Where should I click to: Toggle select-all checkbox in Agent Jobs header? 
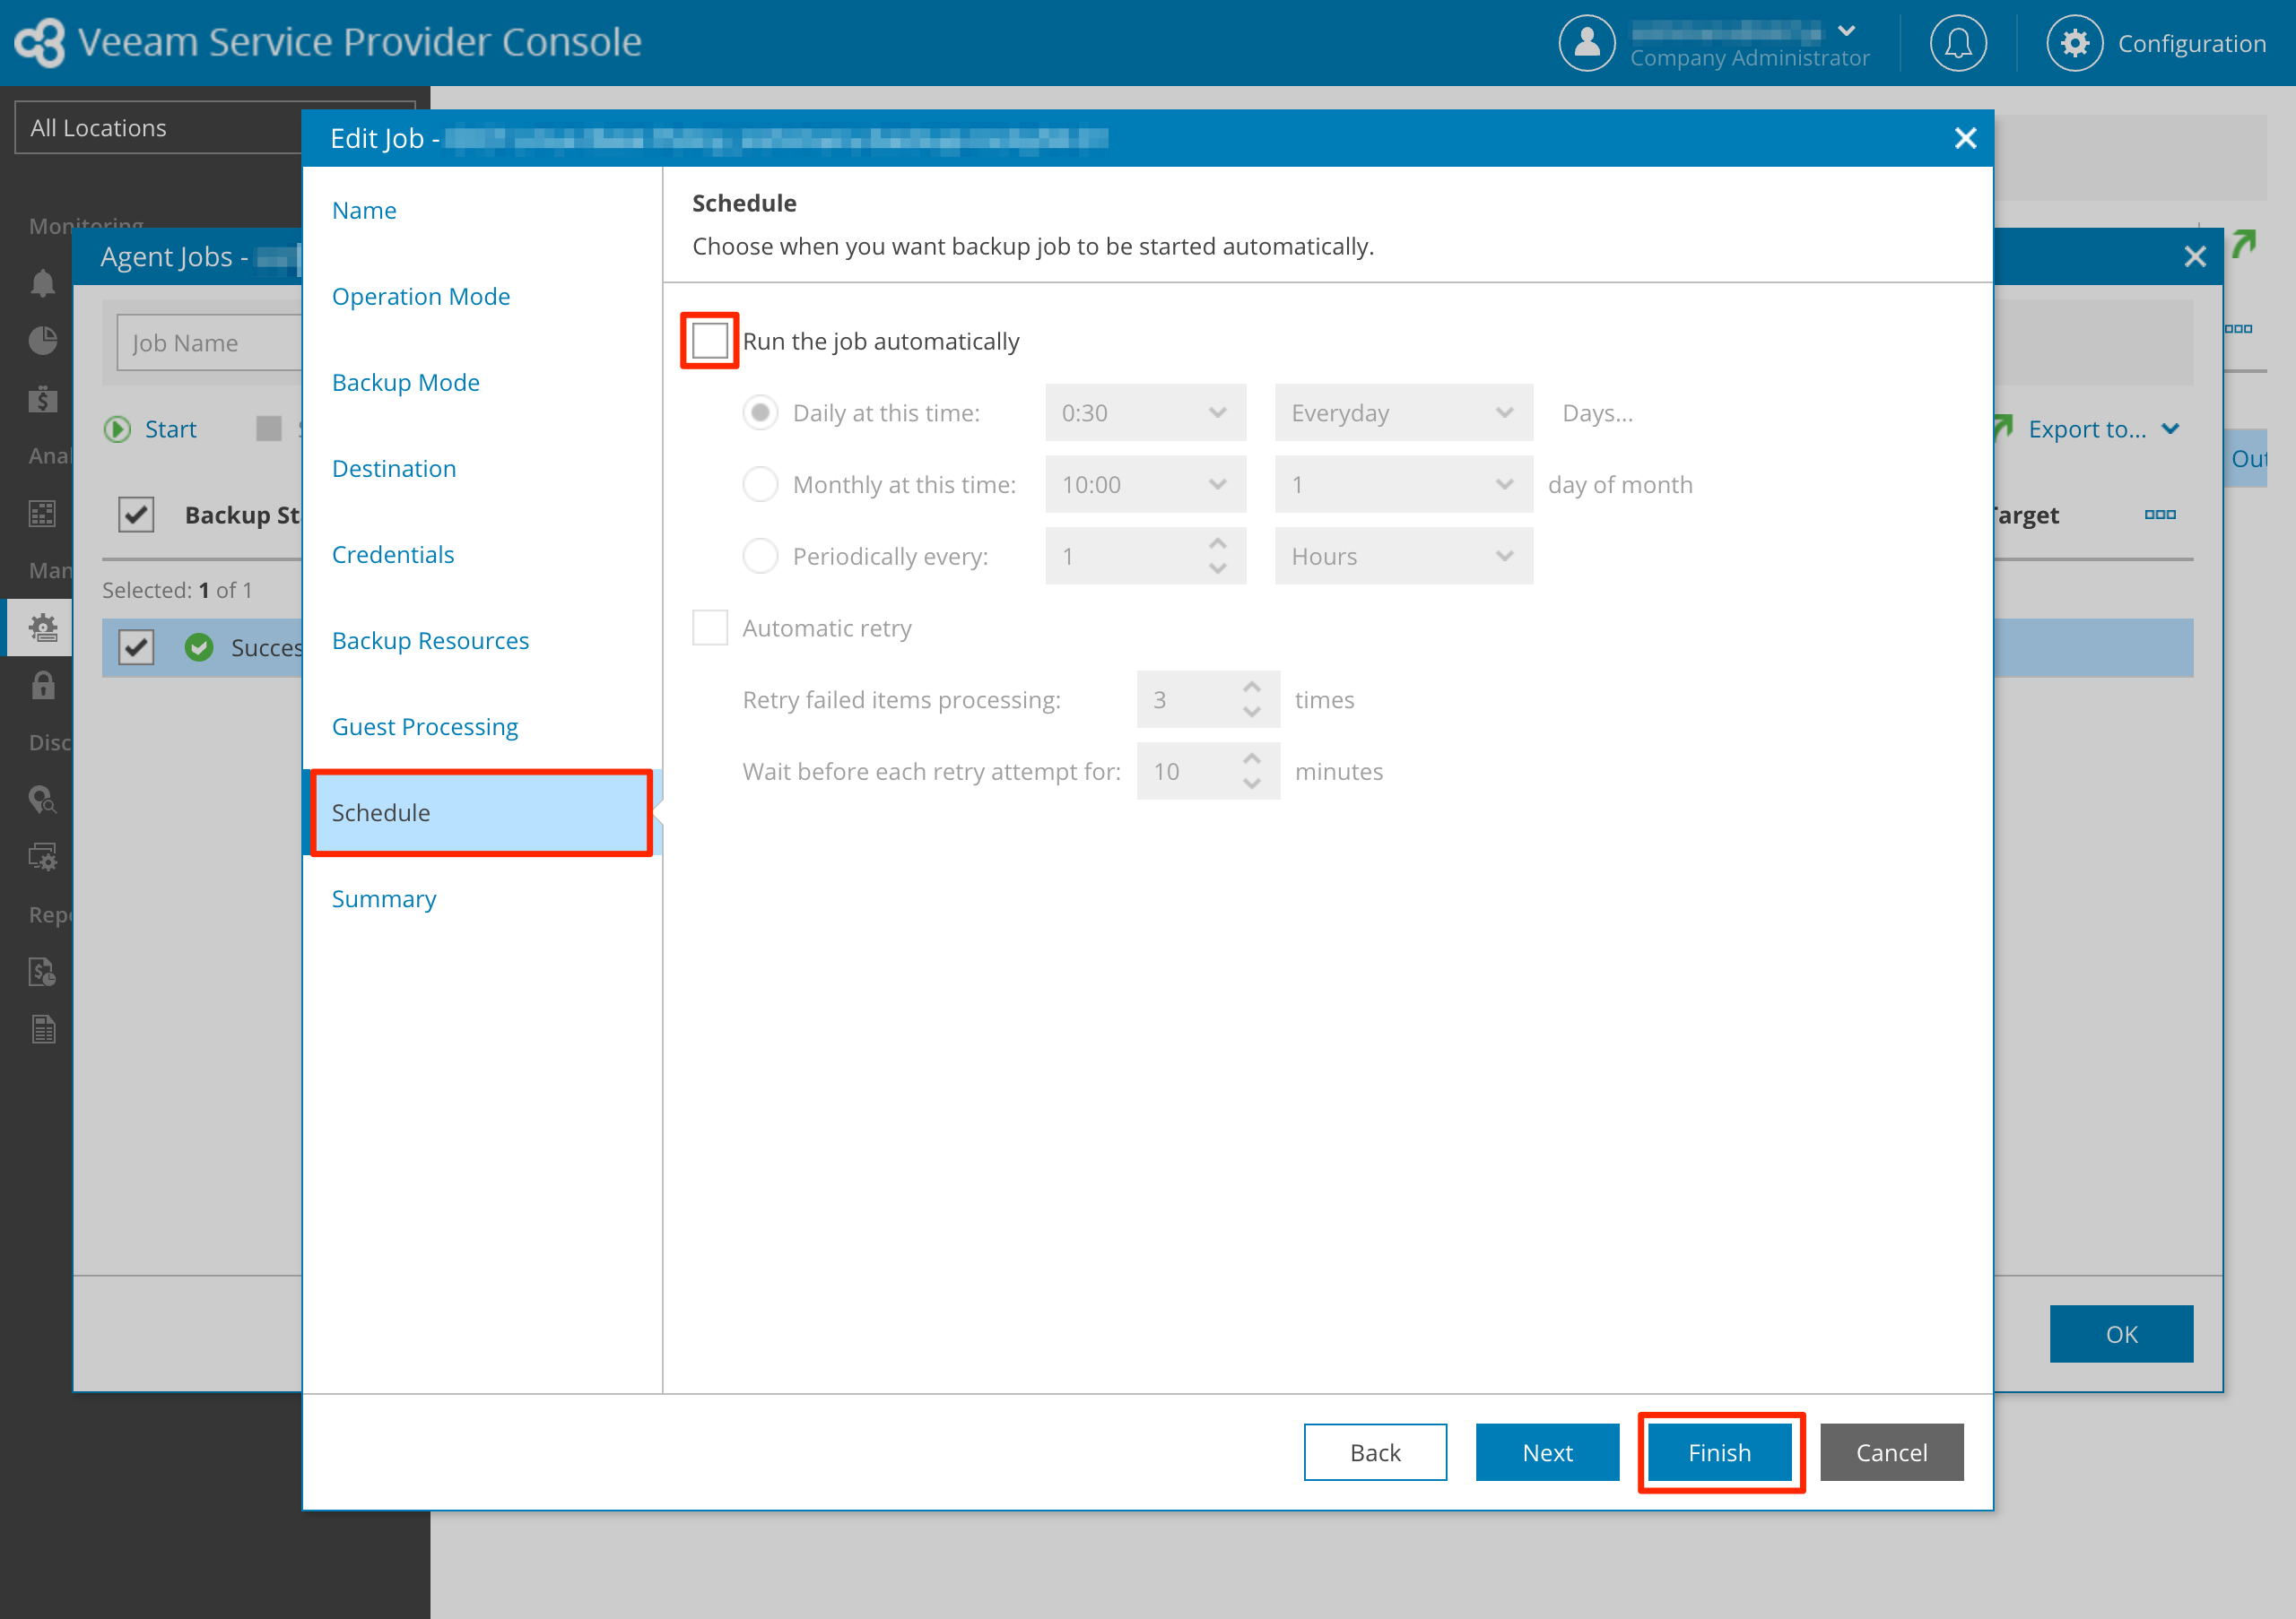136,515
